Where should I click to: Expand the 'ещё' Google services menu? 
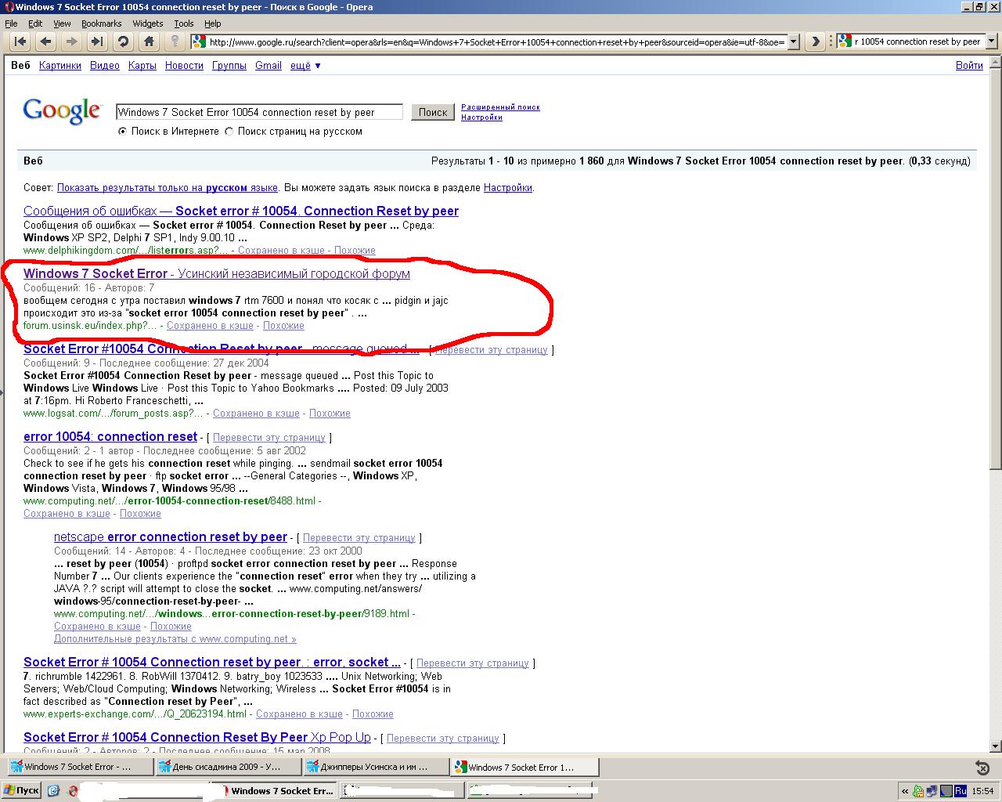coord(305,66)
